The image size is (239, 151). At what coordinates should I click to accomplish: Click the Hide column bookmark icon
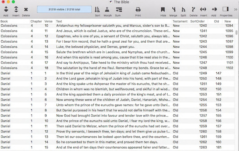[x=163, y=10]
